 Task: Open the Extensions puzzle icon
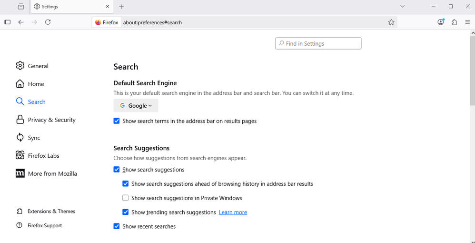coord(454,22)
